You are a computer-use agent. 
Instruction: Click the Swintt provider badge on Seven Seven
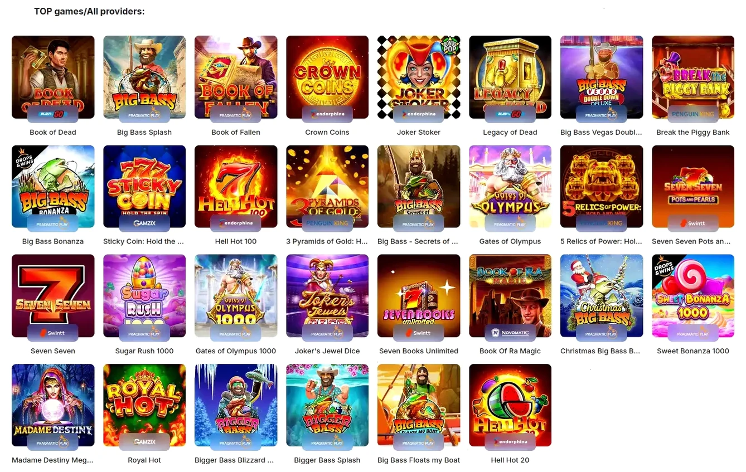pos(53,333)
